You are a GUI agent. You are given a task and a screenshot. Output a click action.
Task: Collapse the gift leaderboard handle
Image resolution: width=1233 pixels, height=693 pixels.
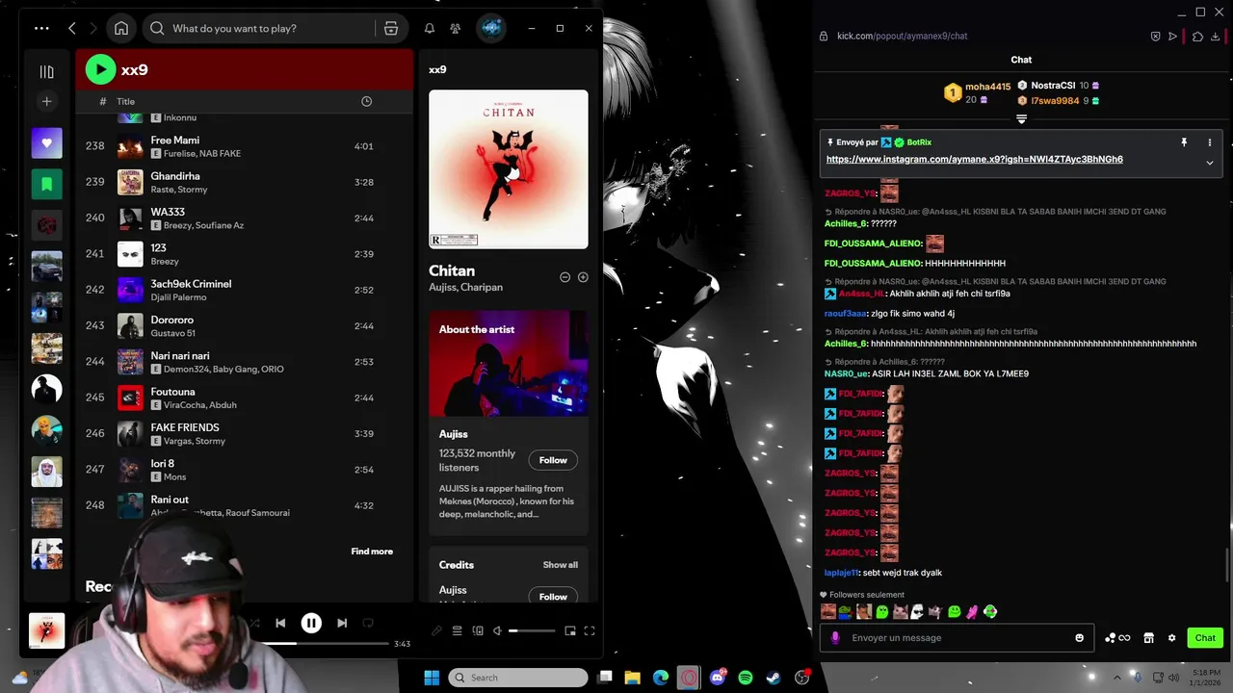(1021, 119)
